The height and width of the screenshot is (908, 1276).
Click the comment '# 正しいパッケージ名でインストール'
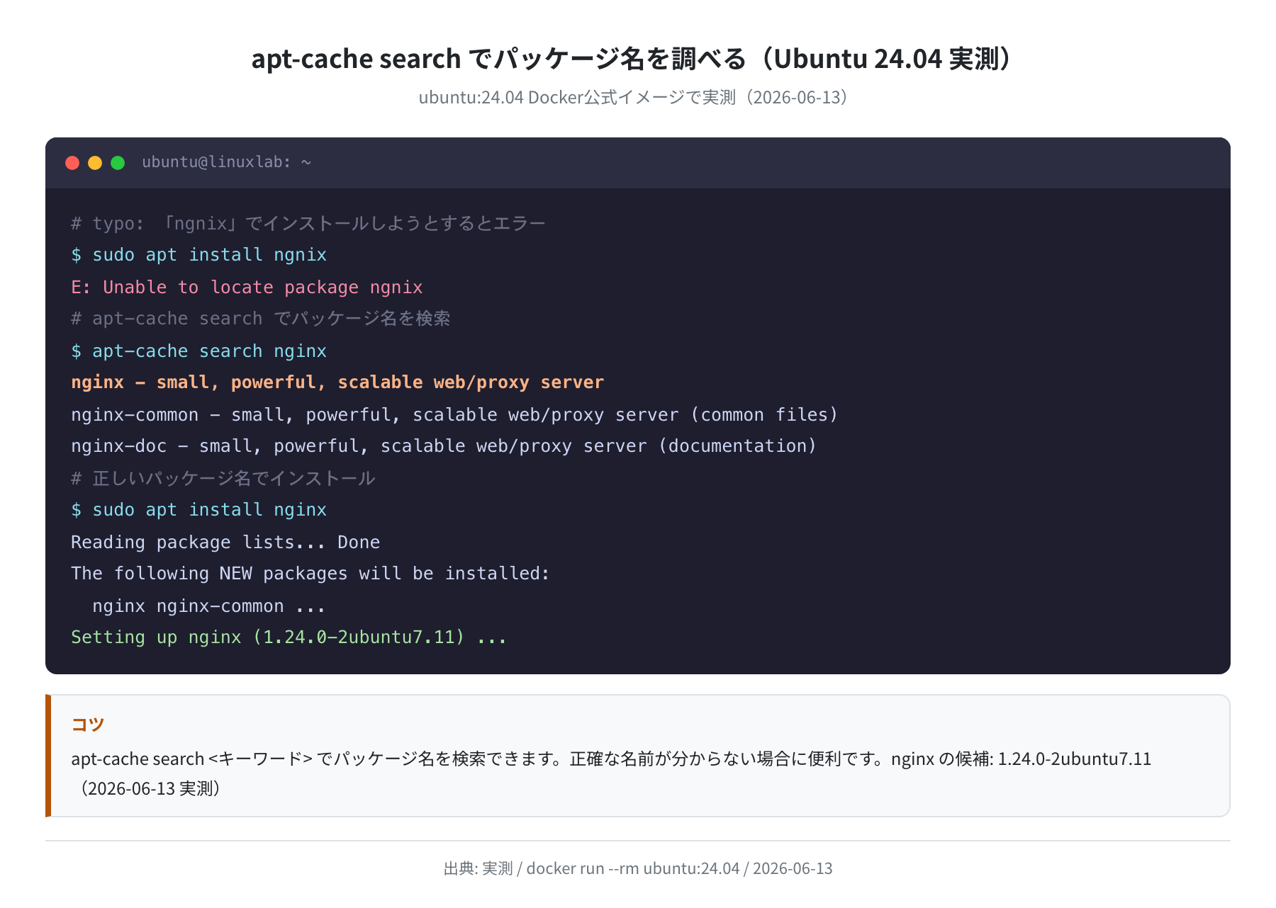coord(223,479)
